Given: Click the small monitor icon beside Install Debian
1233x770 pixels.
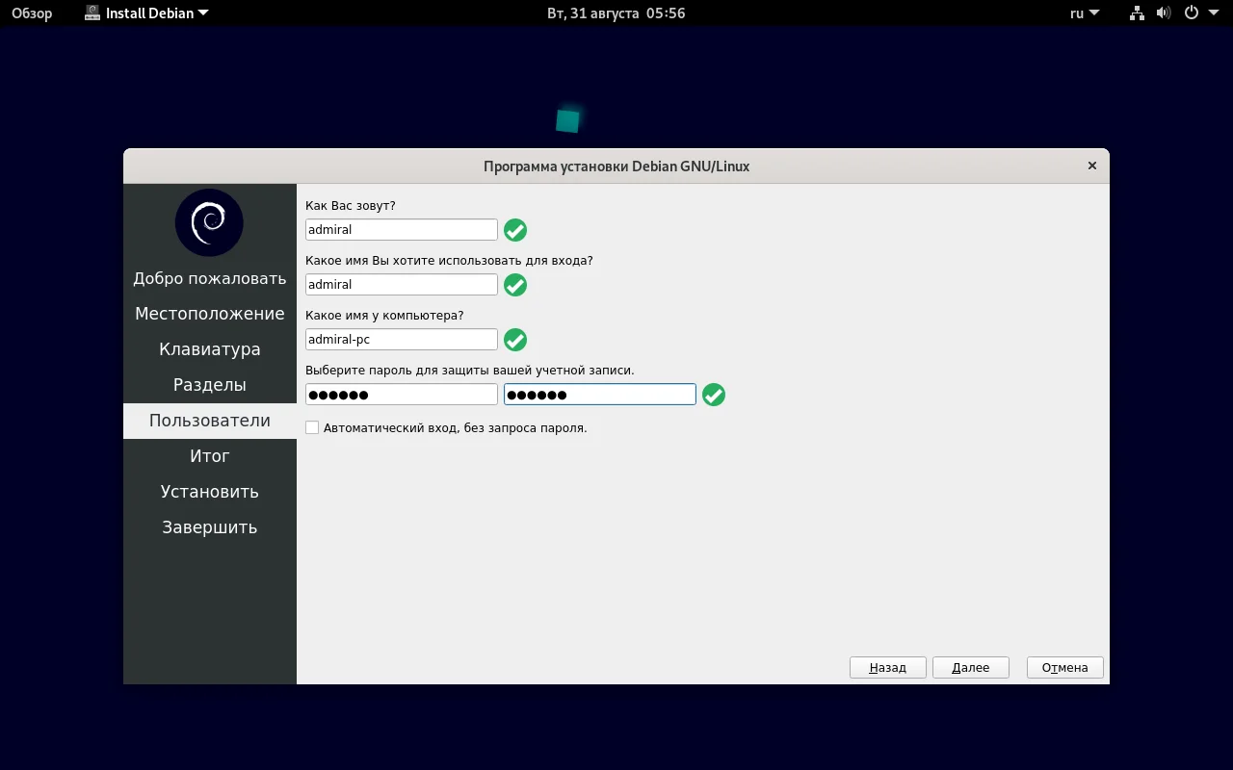Looking at the screenshot, I should click(92, 13).
